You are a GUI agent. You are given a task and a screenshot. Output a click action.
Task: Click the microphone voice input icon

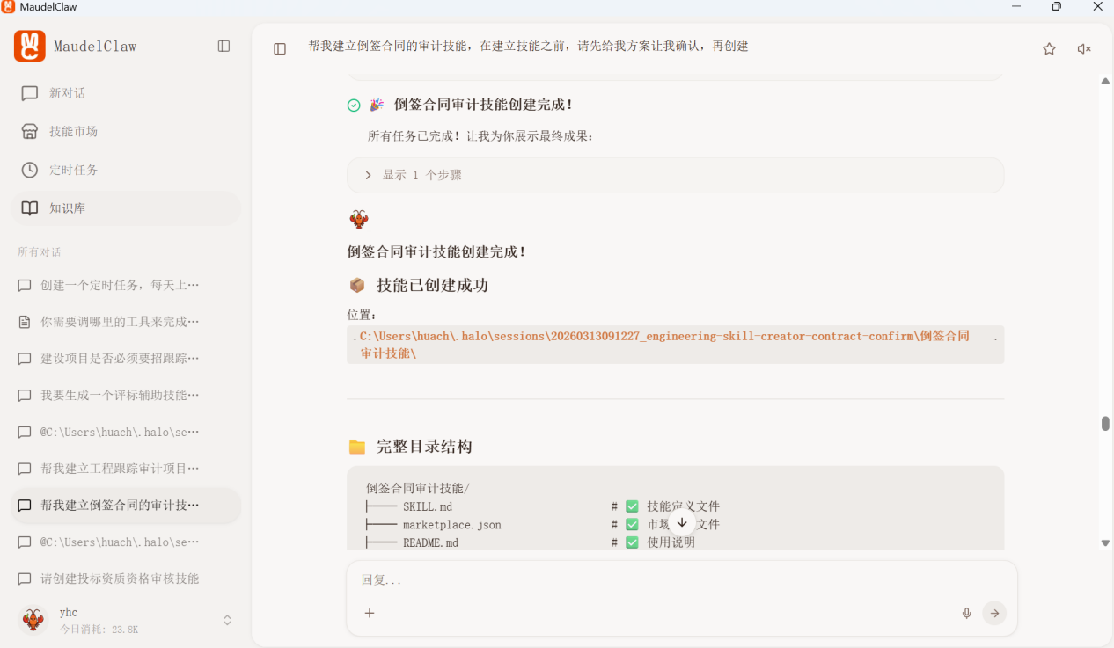(966, 613)
